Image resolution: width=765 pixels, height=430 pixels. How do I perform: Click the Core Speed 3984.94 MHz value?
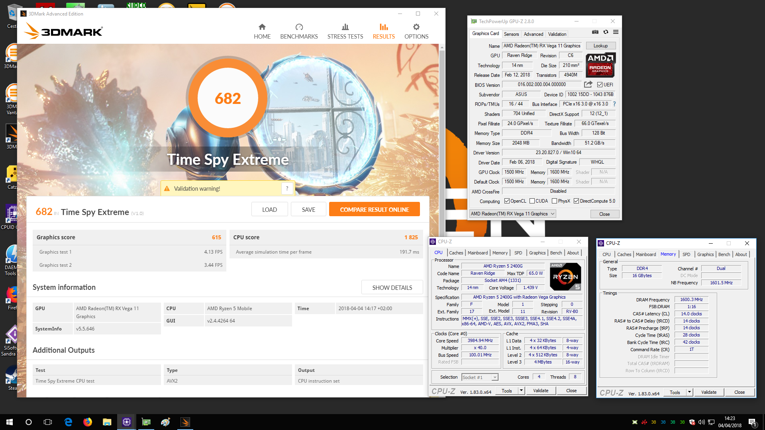tap(480, 340)
